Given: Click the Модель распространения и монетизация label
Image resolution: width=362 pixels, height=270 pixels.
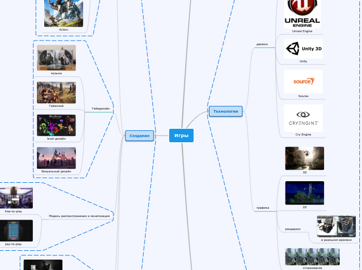Looking at the screenshot, I should click(79, 216).
